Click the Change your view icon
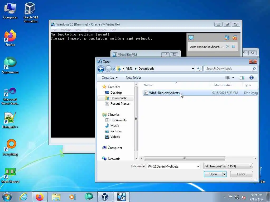 pos(228,78)
